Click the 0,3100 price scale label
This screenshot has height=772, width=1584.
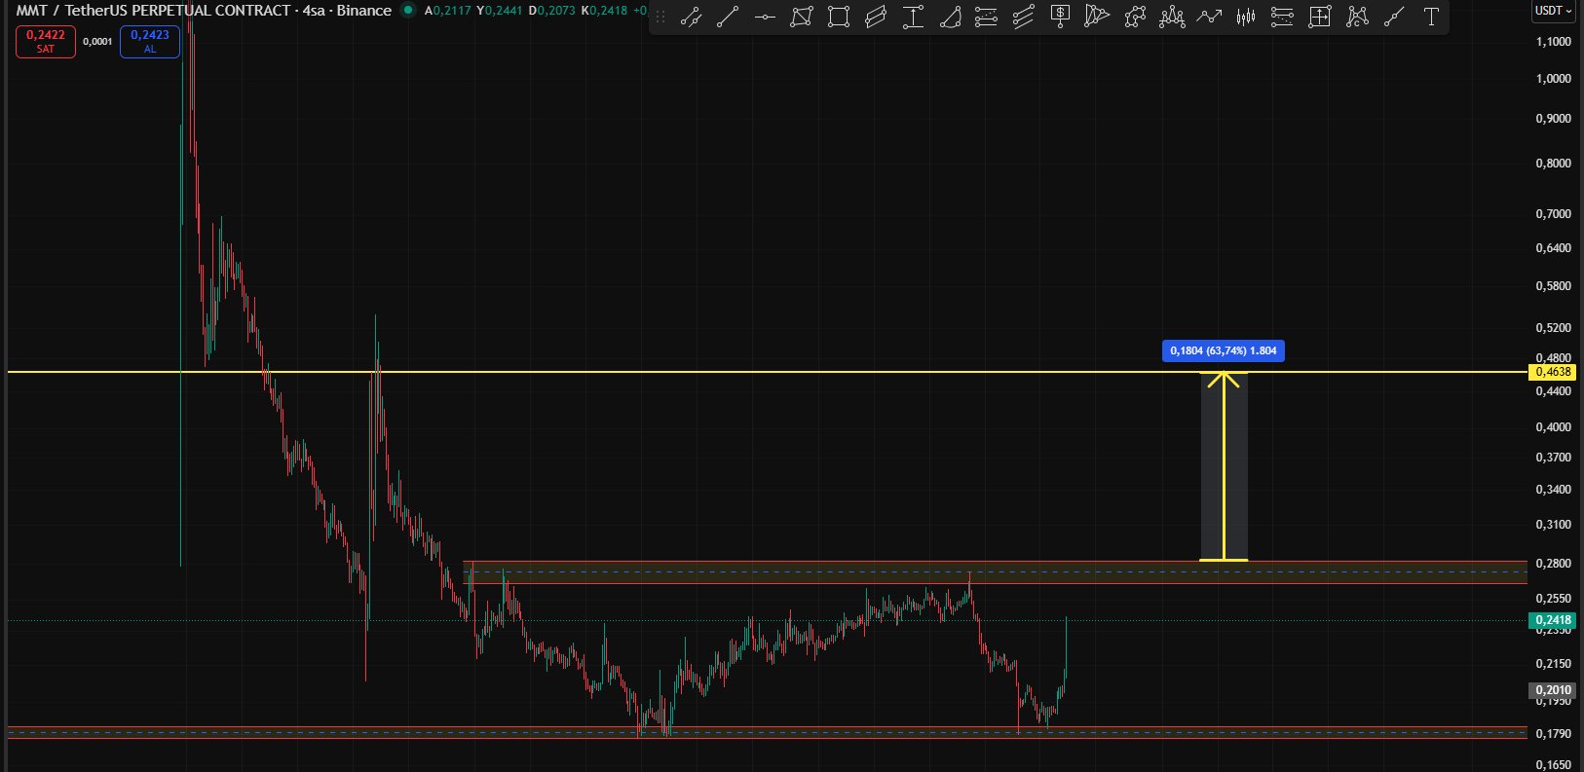click(x=1554, y=525)
